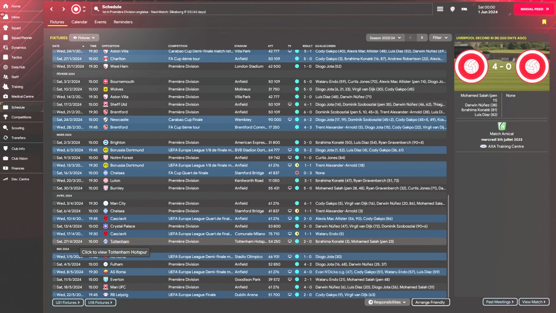Open the hamburger menu icon in the top bar

pos(440,9)
